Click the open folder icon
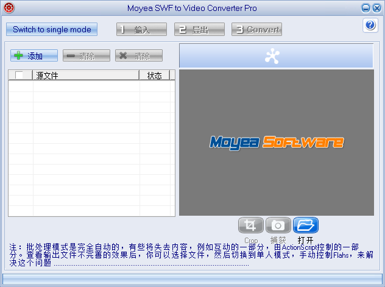Image resolution: width=385 pixels, height=287 pixels. pos(306,225)
